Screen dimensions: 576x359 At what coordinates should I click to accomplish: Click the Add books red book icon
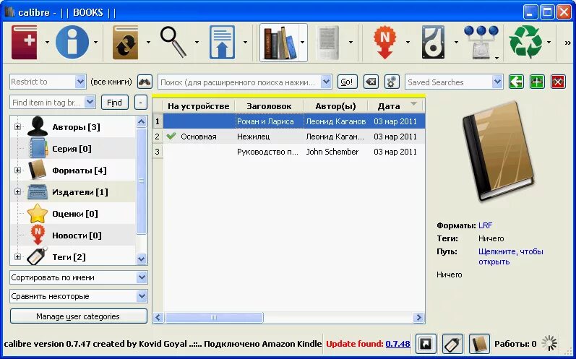point(25,42)
